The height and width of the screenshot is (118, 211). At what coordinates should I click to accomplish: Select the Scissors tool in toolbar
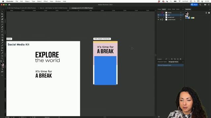(x=2, y=35)
